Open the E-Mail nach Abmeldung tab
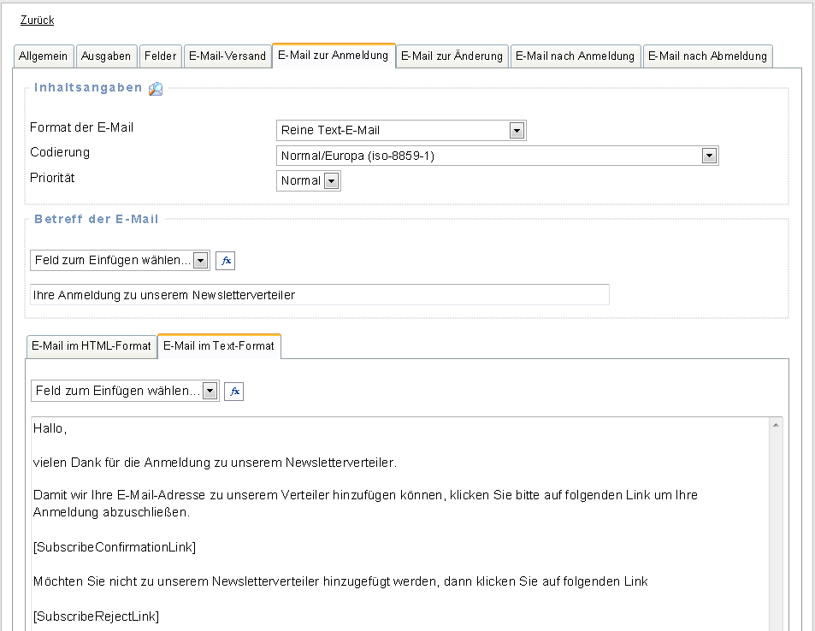This screenshot has height=631, width=815. [x=707, y=56]
